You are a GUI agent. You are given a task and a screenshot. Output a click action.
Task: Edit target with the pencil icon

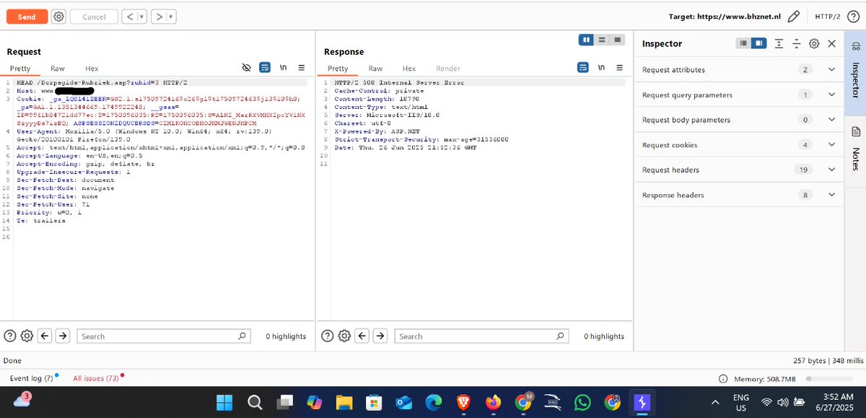tap(794, 16)
